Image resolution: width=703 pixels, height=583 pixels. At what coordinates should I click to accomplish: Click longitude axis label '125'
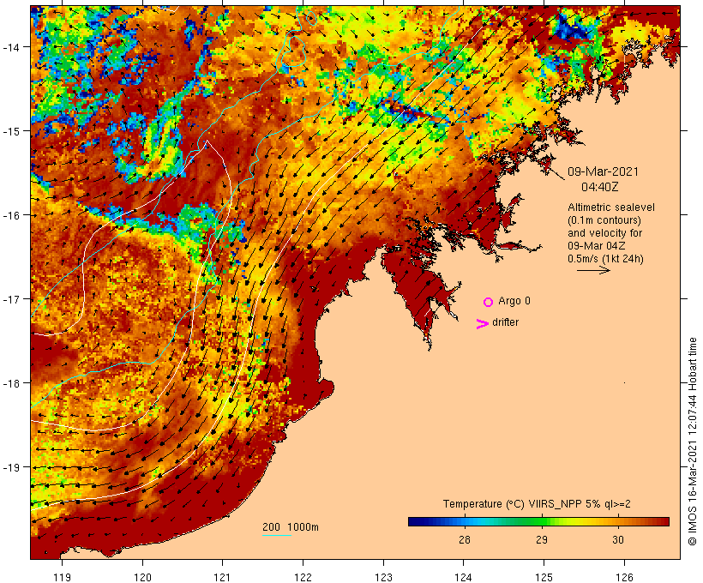click(x=544, y=577)
